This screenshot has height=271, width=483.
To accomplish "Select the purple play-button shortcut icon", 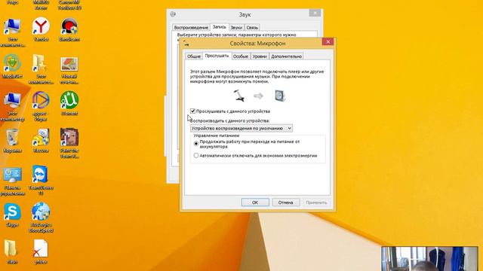I will pos(41,106).
